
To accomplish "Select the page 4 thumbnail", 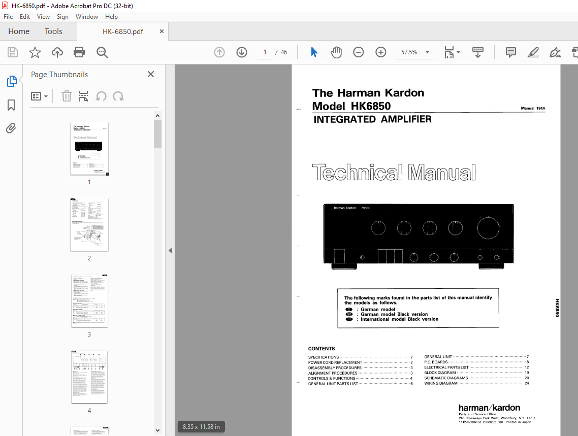I will pos(89,377).
